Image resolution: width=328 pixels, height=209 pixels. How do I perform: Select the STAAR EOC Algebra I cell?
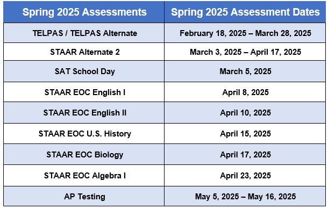[84, 175]
